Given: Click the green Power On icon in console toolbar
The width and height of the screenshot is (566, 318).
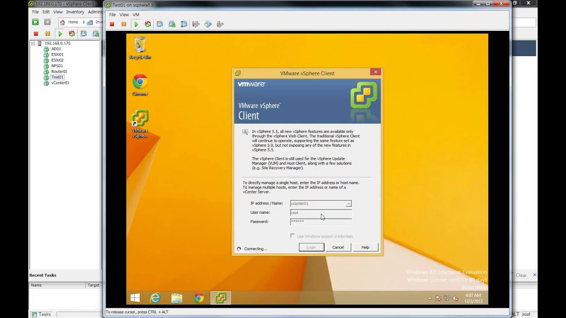Looking at the screenshot, I should pos(136,24).
